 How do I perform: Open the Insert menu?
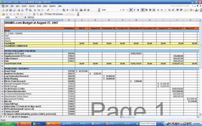24,6
